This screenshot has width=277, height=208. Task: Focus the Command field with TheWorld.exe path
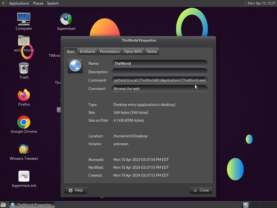coord(160,80)
